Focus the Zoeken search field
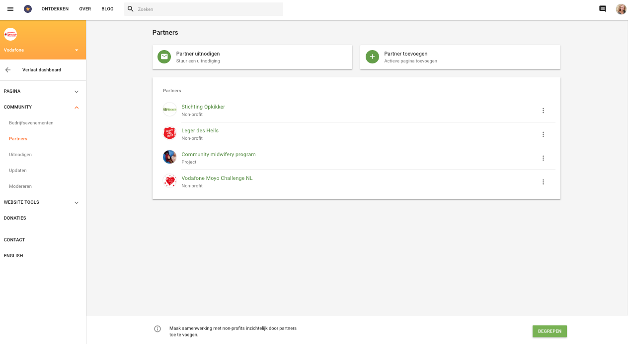628x344 pixels. click(x=204, y=9)
